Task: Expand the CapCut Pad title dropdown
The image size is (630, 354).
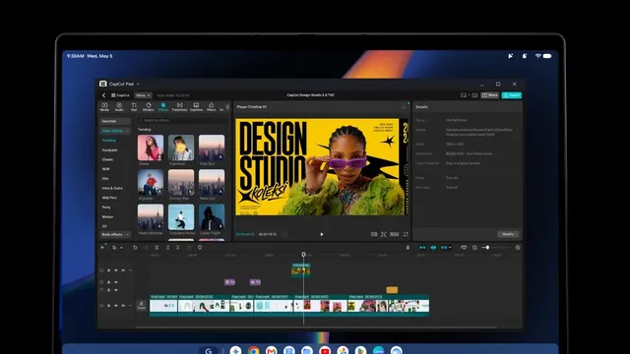Action: click(x=138, y=84)
